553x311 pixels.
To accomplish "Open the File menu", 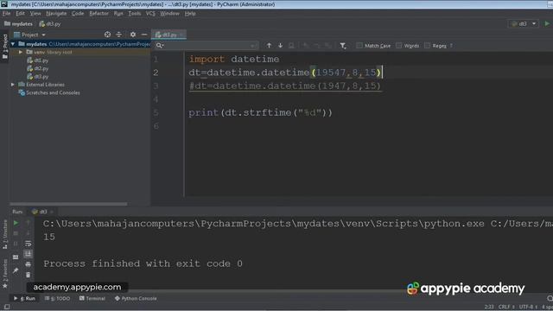I will [x=6, y=14].
